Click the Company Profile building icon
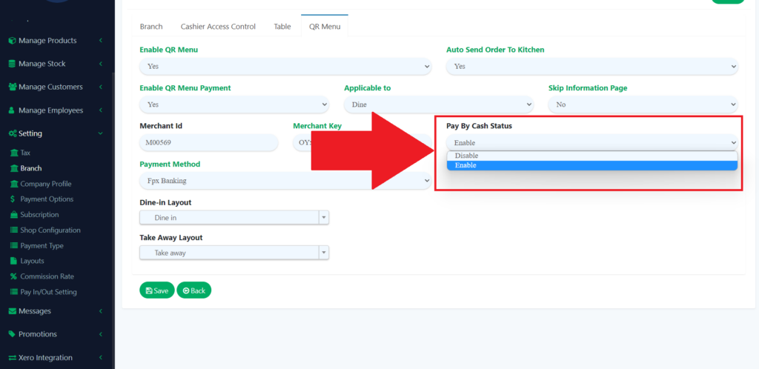 point(13,184)
